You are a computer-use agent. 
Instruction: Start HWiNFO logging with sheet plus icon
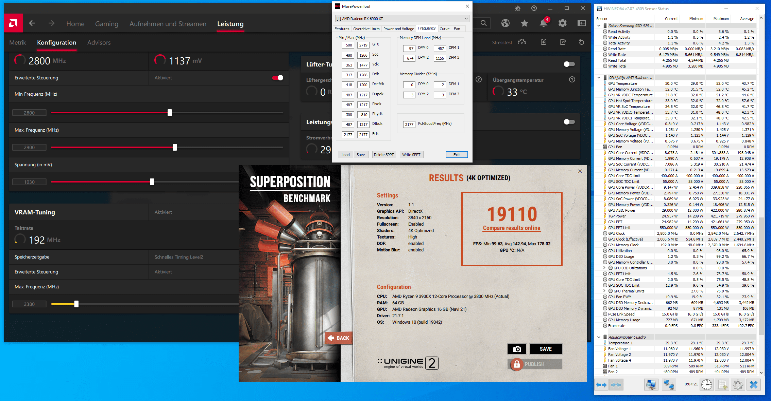722,385
